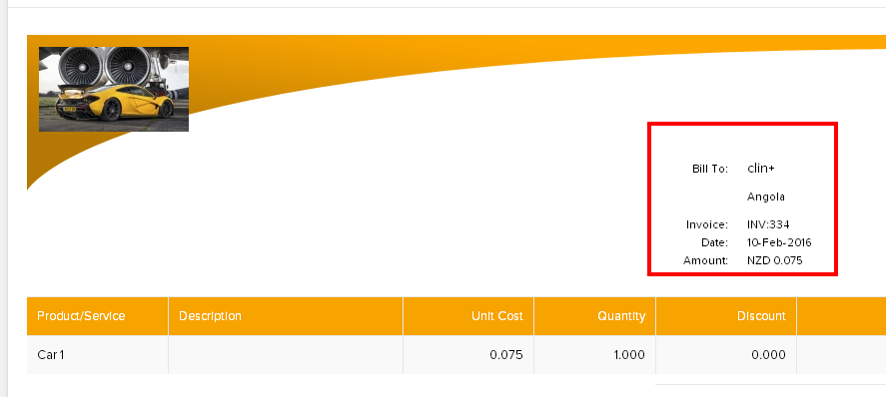Click the amount value NZD 0.075
The height and width of the screenshot is (397, 886).
pos(775,260)
